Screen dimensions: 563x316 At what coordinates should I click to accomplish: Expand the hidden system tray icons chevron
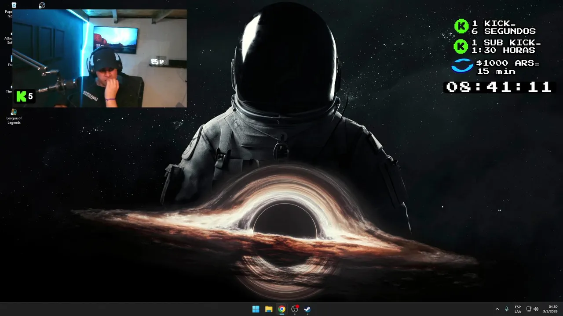[x=497, y=309]
